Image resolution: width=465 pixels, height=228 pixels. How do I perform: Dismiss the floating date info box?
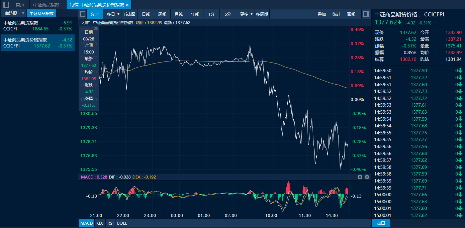96,29
